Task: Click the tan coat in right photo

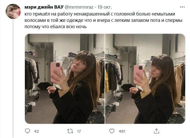Action: (x=179, y=82)
